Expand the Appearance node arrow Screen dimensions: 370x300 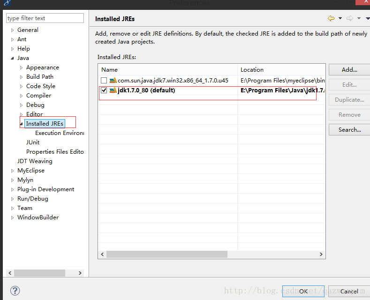[x=21, y=67]
